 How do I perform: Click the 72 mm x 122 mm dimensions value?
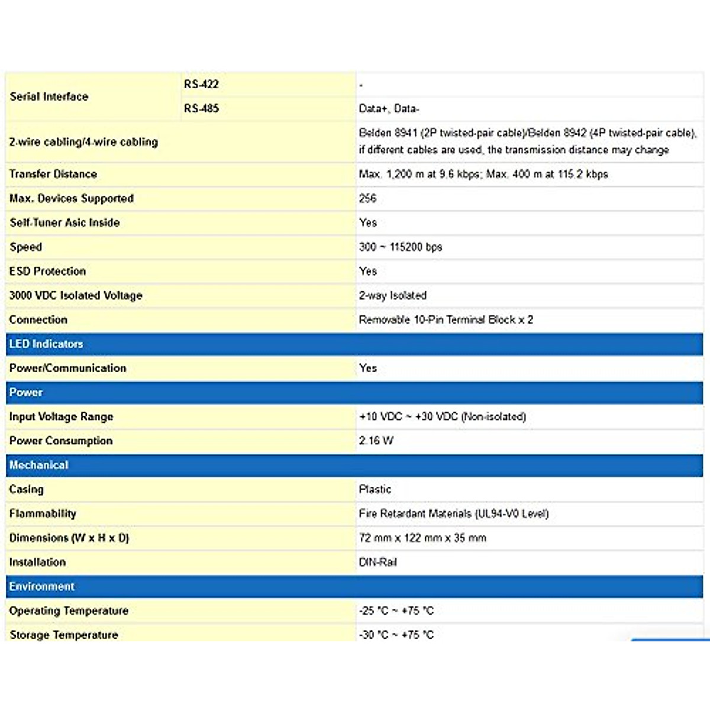point(422,538)
